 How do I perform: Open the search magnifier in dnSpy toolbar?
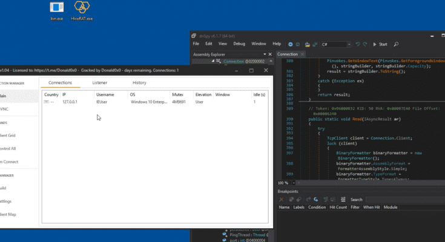tap(396, 44)
